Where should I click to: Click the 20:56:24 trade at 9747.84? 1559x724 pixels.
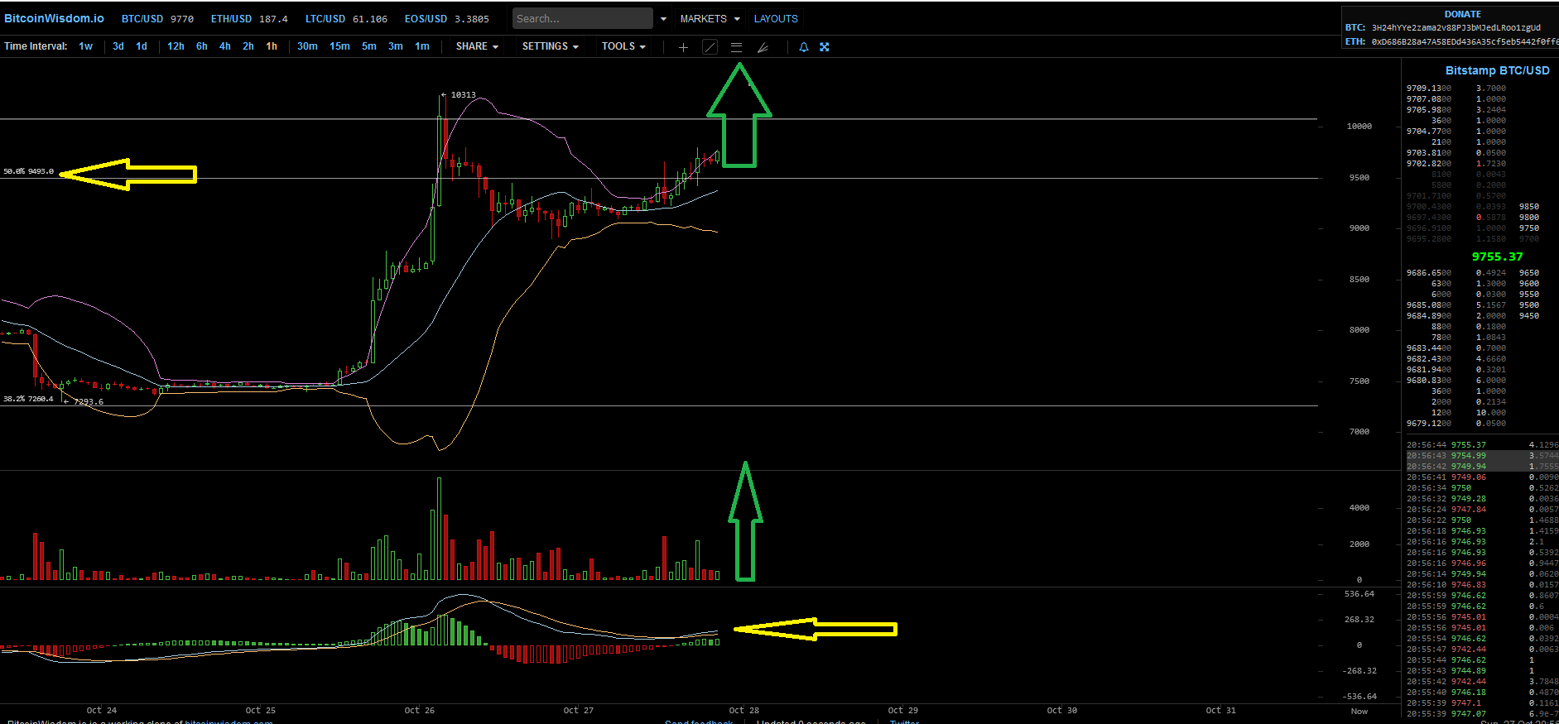tap(1482, 510)
